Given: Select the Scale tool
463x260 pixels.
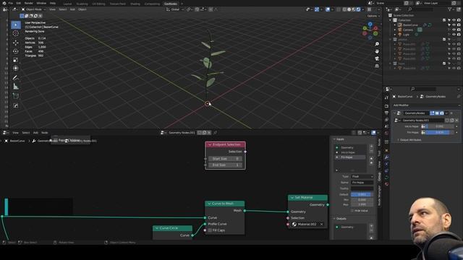Looking at the screenshot, I should pos(16,60).
